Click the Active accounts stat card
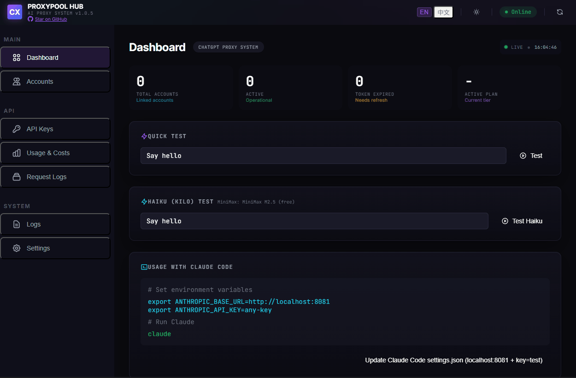576x378 pixels. click(290, 87)
